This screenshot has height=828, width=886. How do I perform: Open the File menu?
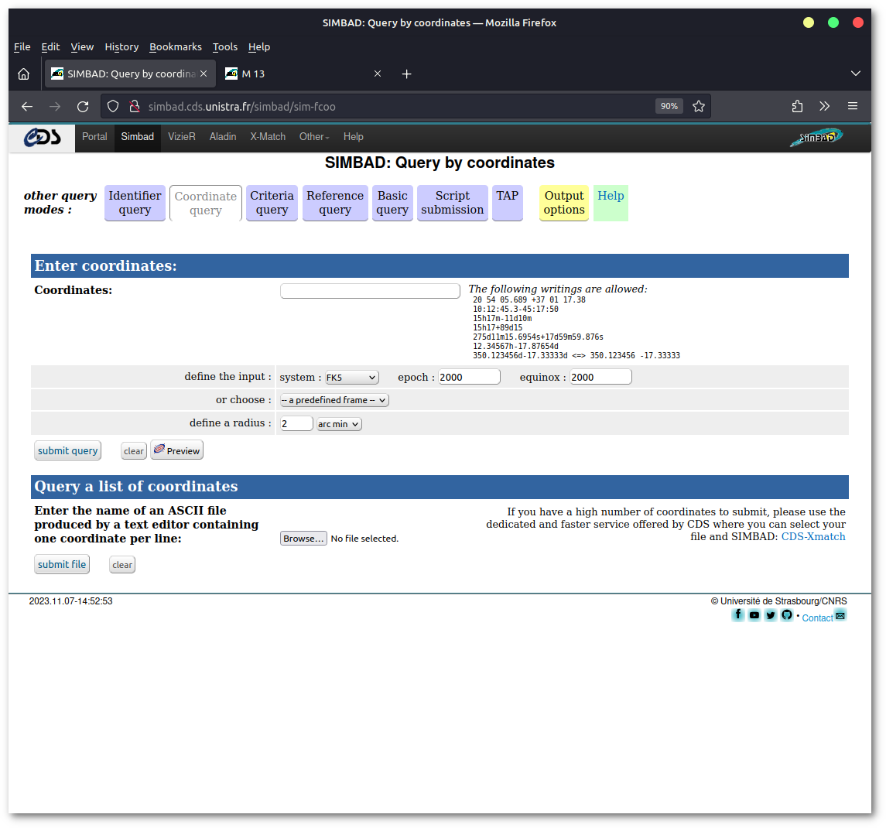pyautogui.click(x=22, y=47)
